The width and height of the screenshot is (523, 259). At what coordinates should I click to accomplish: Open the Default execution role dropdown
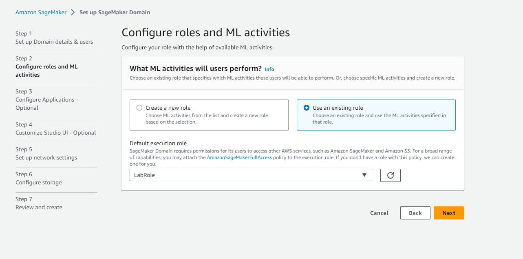tap(251, 175)
